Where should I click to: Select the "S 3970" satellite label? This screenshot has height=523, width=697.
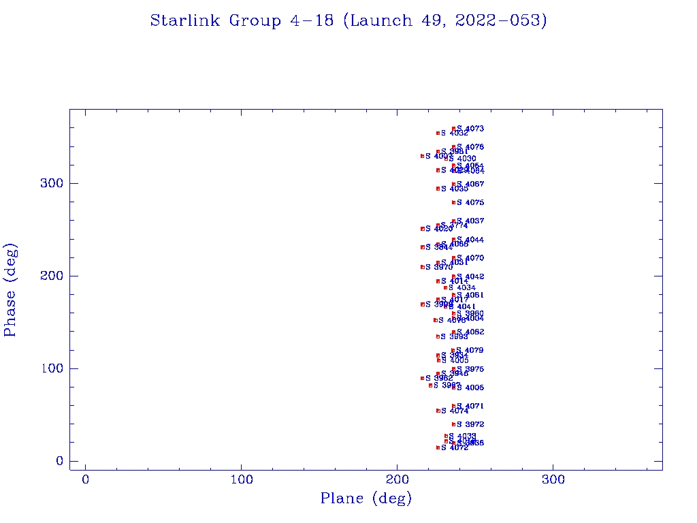(x=439, y=267)
